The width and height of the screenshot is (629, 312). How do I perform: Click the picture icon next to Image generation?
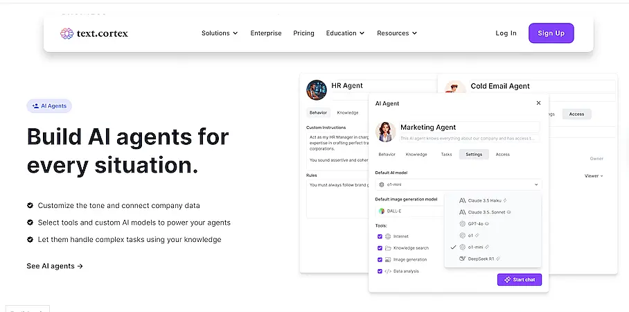click(388, 259)
